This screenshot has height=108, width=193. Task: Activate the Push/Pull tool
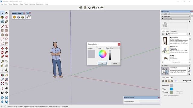7,48
